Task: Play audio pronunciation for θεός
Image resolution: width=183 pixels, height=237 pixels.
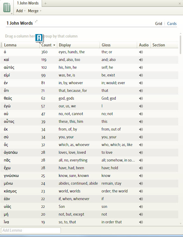Action: pyautogui.click(x=141, y=99)
